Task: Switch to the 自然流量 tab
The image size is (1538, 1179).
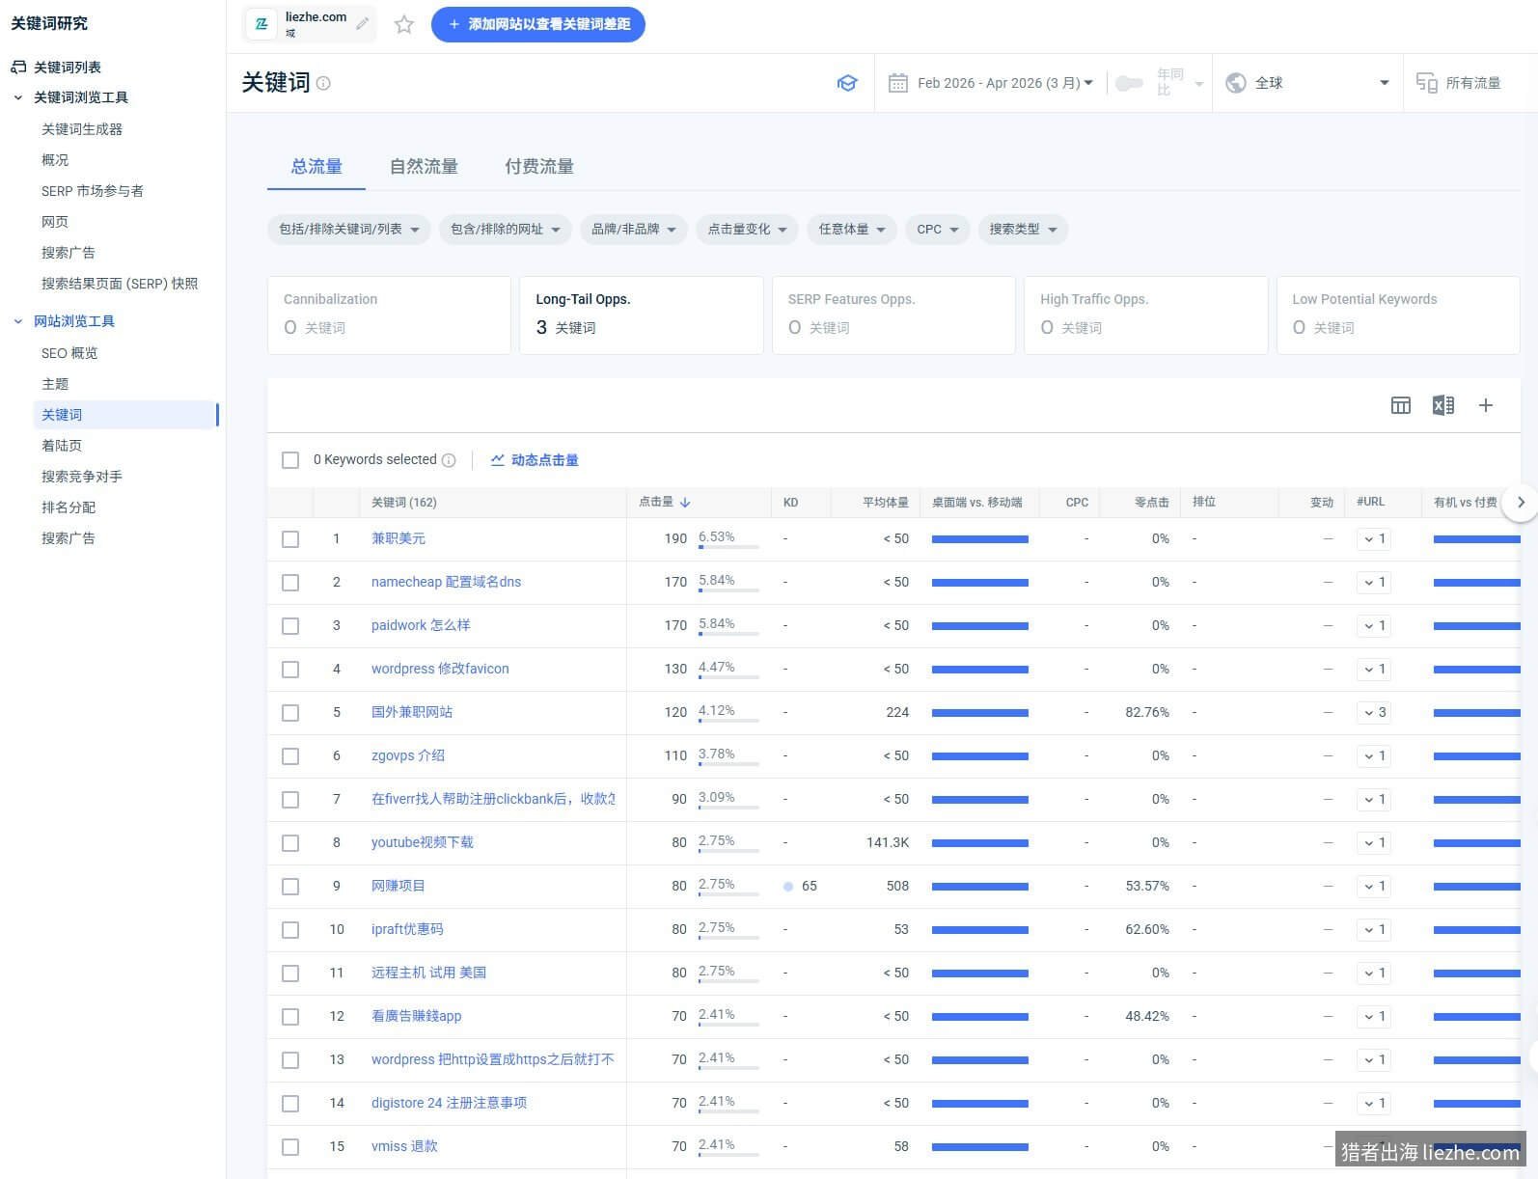Action: (x=424, y=167)
